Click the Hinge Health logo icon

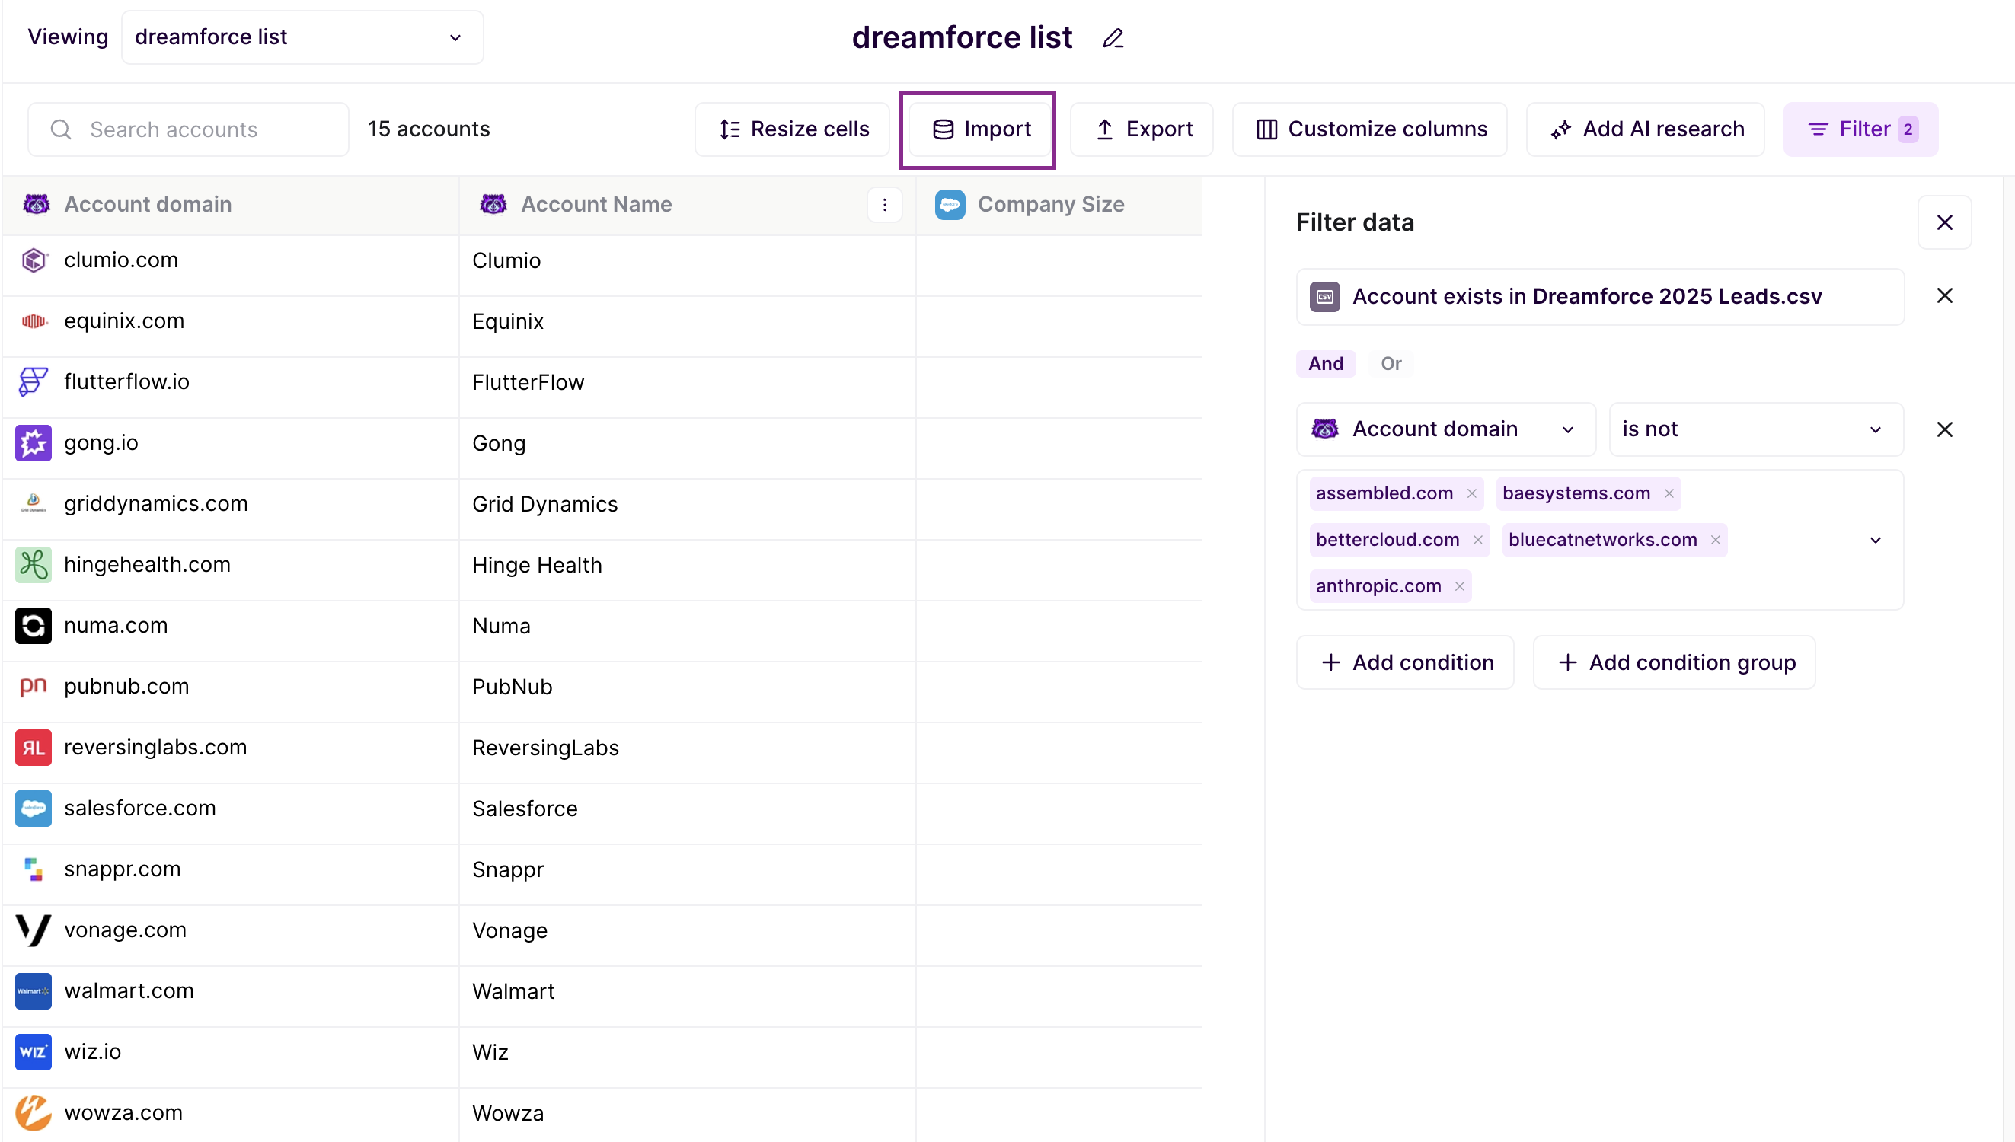(34, 565)
